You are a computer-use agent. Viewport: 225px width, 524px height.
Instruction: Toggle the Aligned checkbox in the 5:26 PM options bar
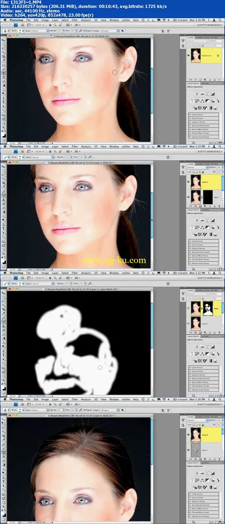(x=84, y=31)
